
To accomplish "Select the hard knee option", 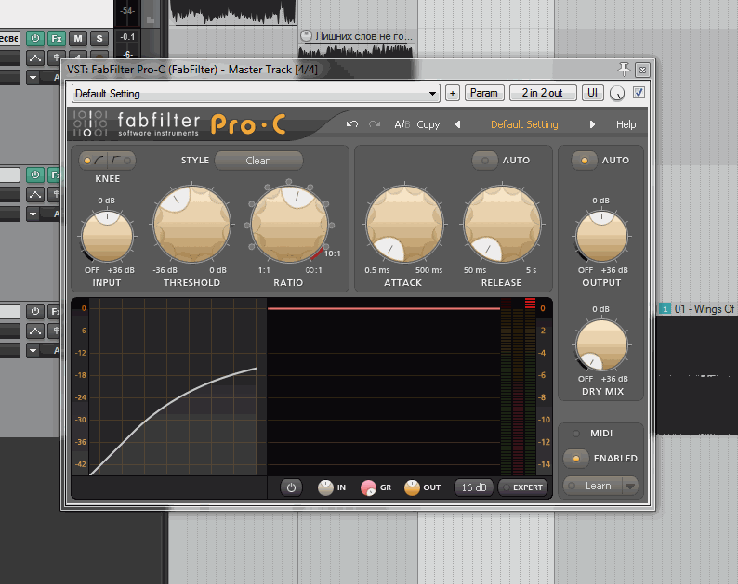I will (122, 161).
